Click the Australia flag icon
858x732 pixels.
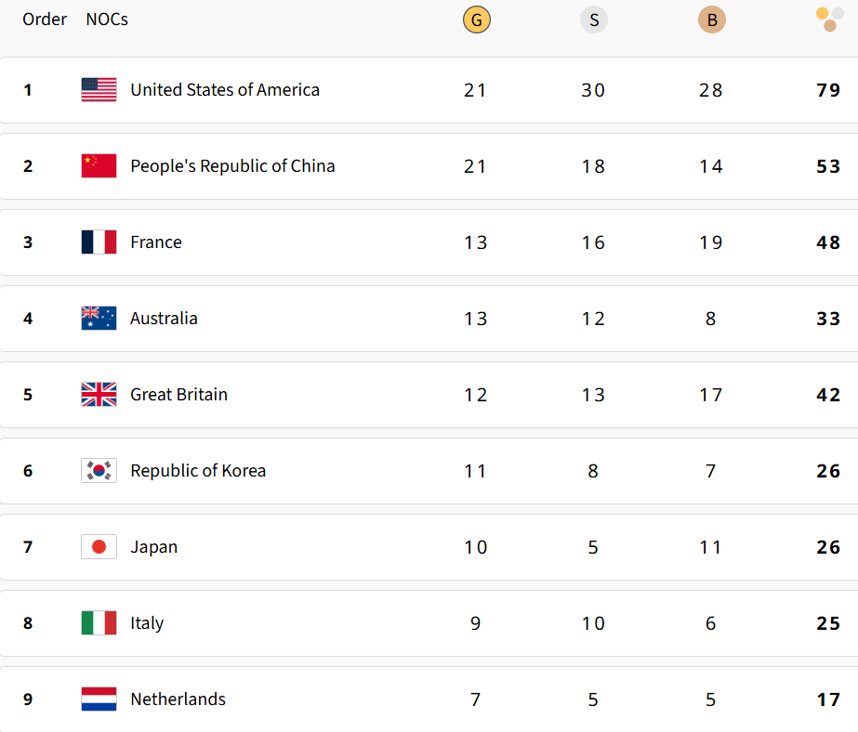coord(99,318)
